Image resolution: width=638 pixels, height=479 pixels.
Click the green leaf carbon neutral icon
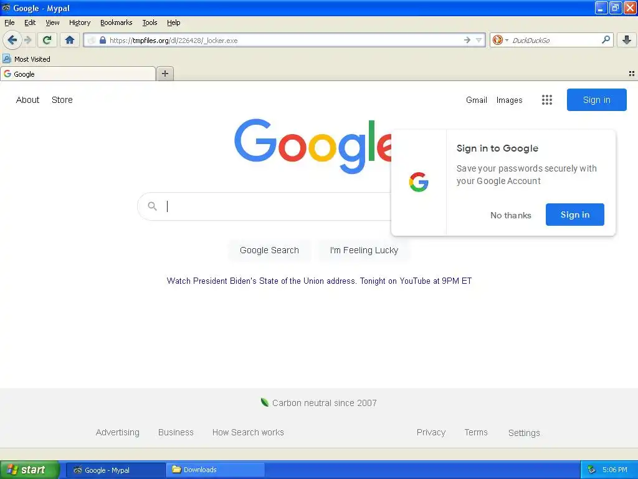[264, 402]
